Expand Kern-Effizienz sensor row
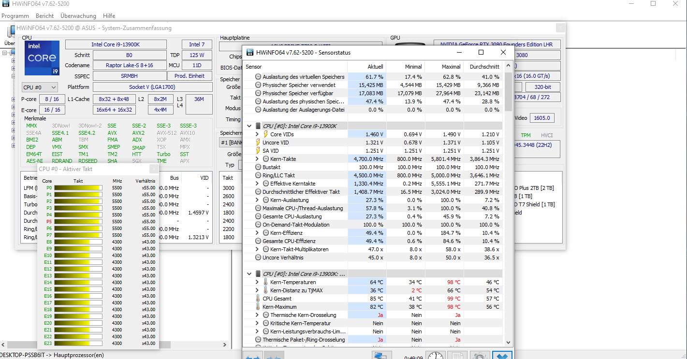This screenshot has width=687, height=359. pos(257,233)
